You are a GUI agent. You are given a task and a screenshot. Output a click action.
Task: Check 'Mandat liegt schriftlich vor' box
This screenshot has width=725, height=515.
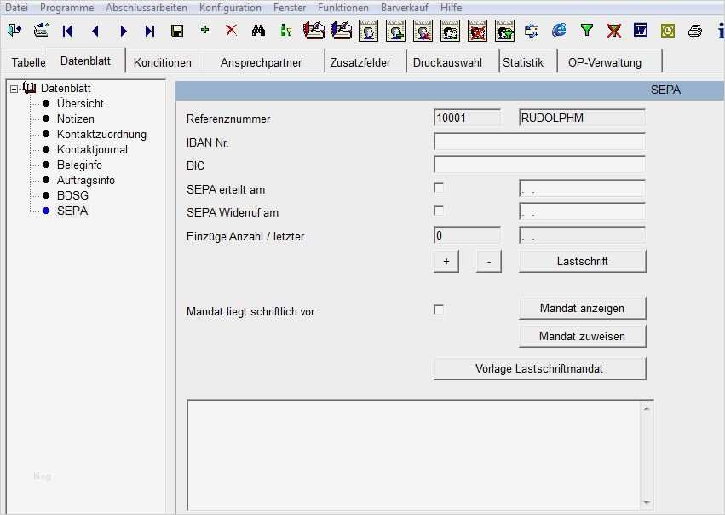tap(439, 310)
